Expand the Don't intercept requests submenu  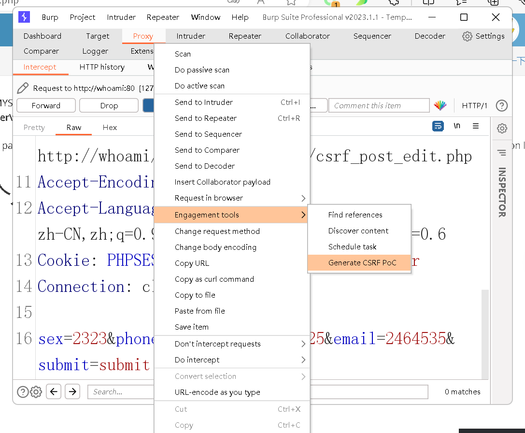[x=218, y=344]
